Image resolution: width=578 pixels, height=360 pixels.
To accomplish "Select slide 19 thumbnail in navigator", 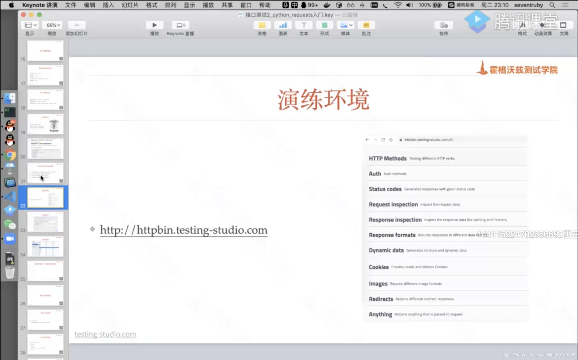I will (45, 124).
